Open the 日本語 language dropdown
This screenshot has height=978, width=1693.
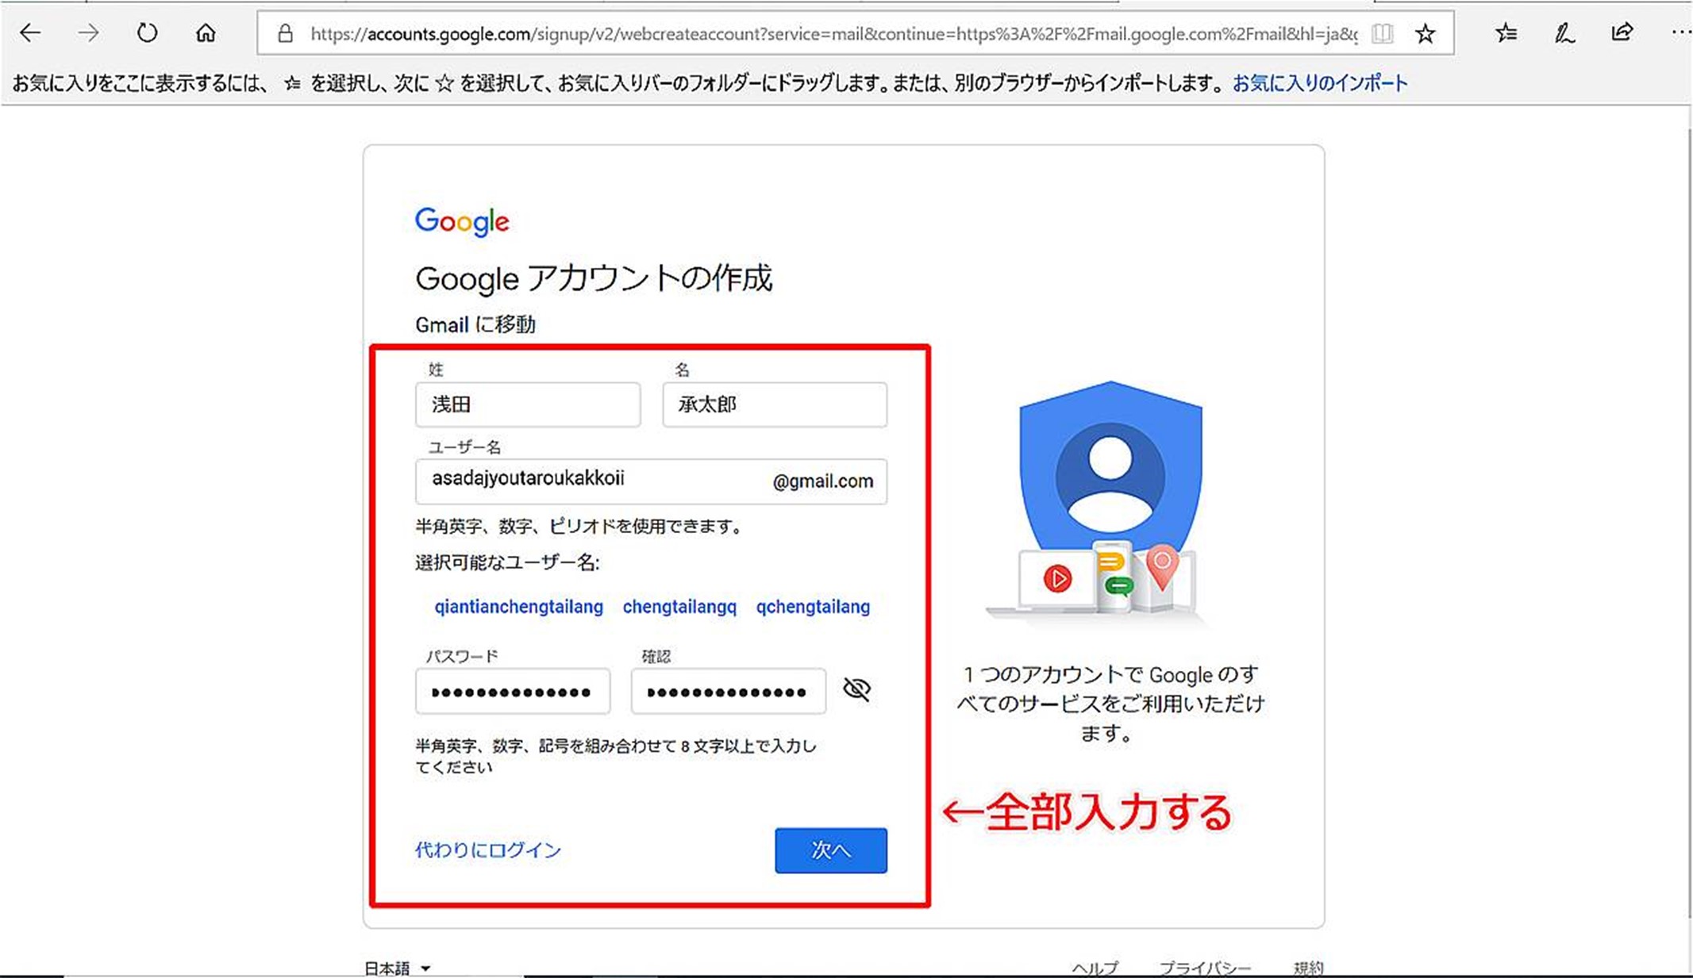(x=397, y=968)
